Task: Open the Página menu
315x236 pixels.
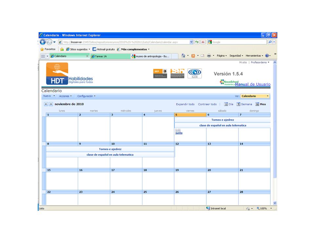Action: click(x=221, y=56)
